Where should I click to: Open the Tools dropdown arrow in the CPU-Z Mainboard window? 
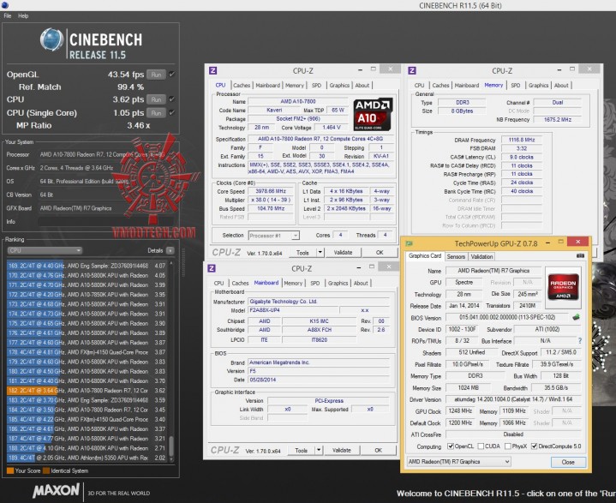[x=319, y=450]
